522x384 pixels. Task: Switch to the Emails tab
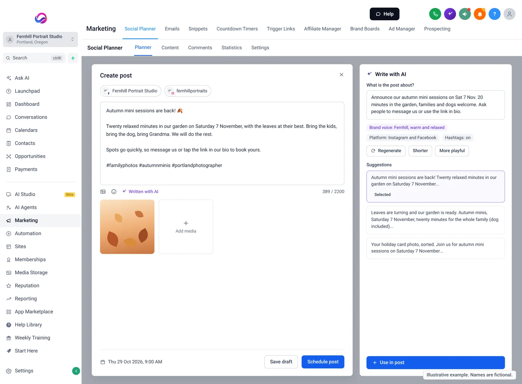(x=172, y=29)
